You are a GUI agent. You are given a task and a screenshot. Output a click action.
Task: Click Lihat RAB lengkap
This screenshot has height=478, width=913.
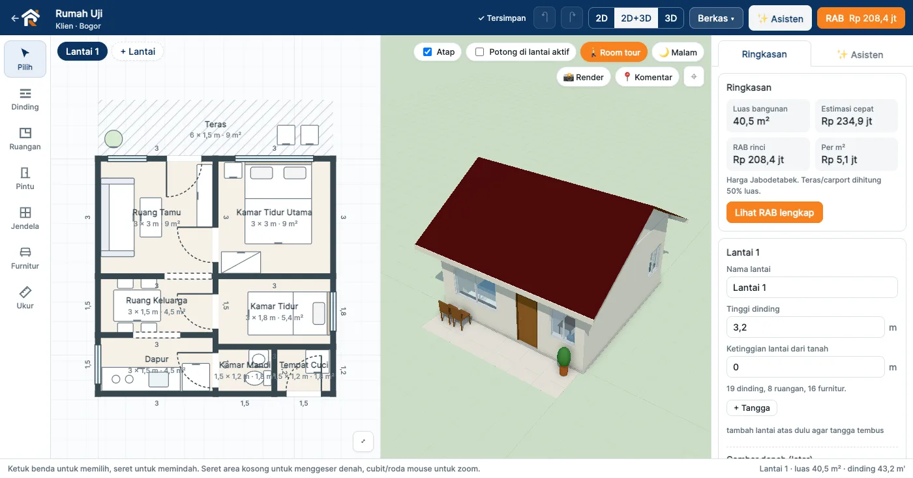pos(775,213)
